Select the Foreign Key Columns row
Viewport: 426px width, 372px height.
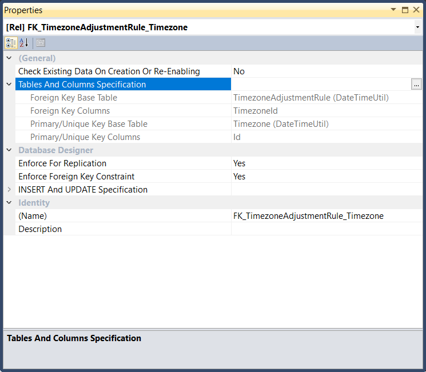point(70,111)
